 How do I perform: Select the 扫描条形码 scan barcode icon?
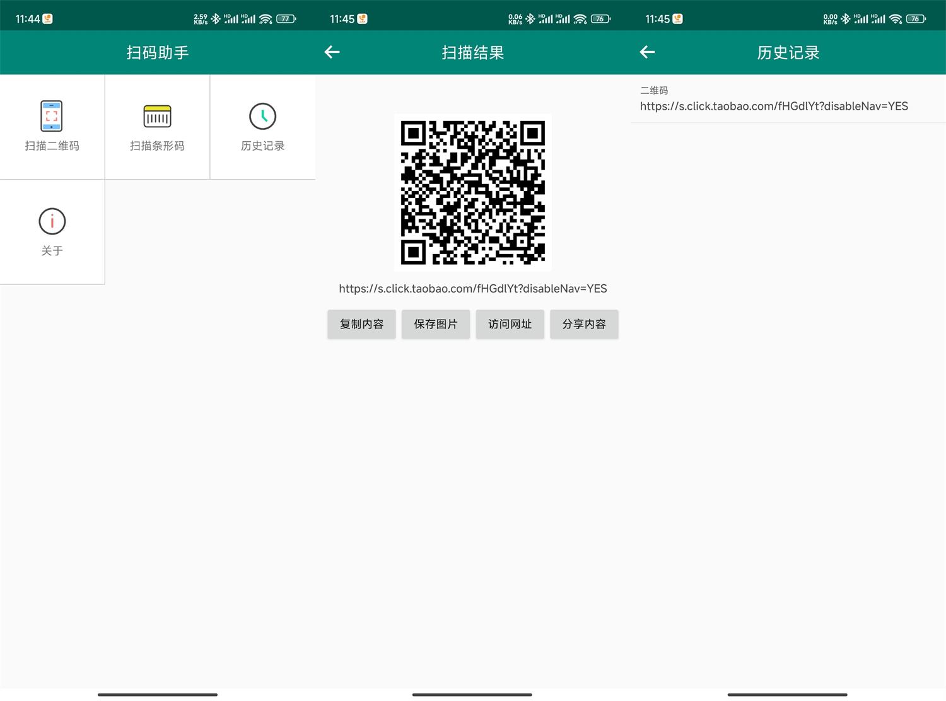pos(157,116)
